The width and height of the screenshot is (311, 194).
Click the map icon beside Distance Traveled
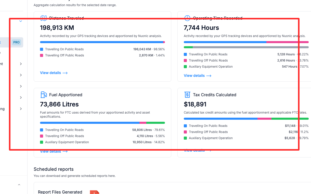pyautogui.click(x=44, y=18)
